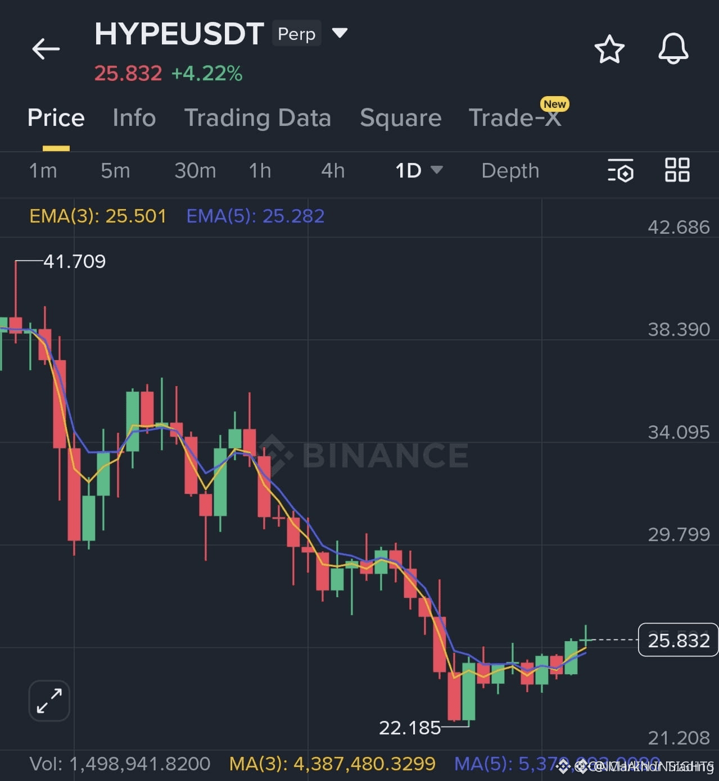This screenshot has width=719, height=781.
Task: Tap the back arrow icon
Action: pyautogui.click(x=46, y=49)
